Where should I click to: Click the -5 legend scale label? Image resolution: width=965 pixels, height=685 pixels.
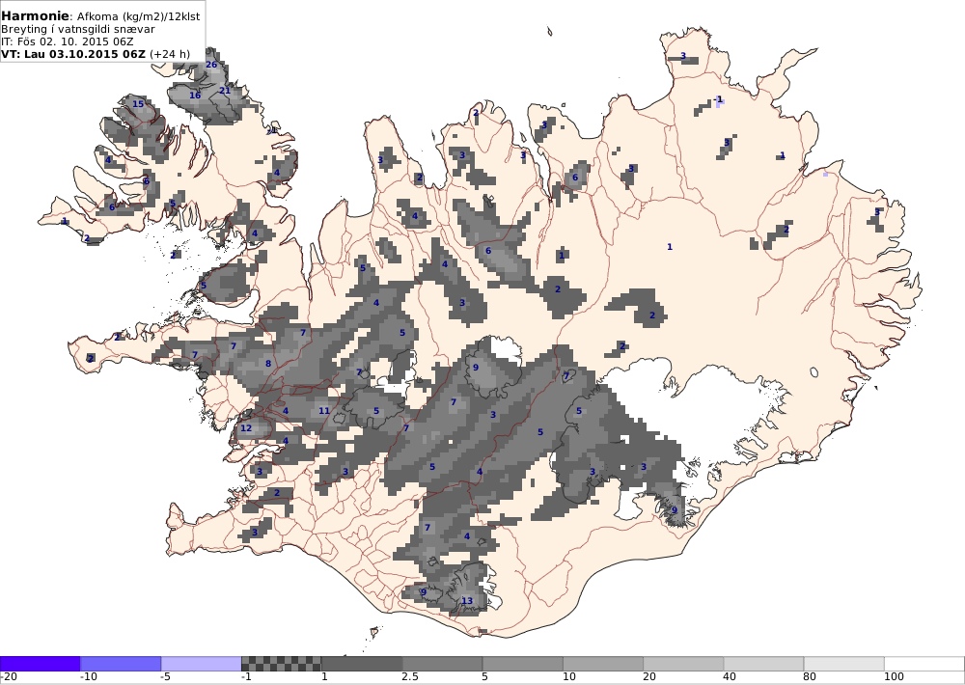[x=166, y=677]
